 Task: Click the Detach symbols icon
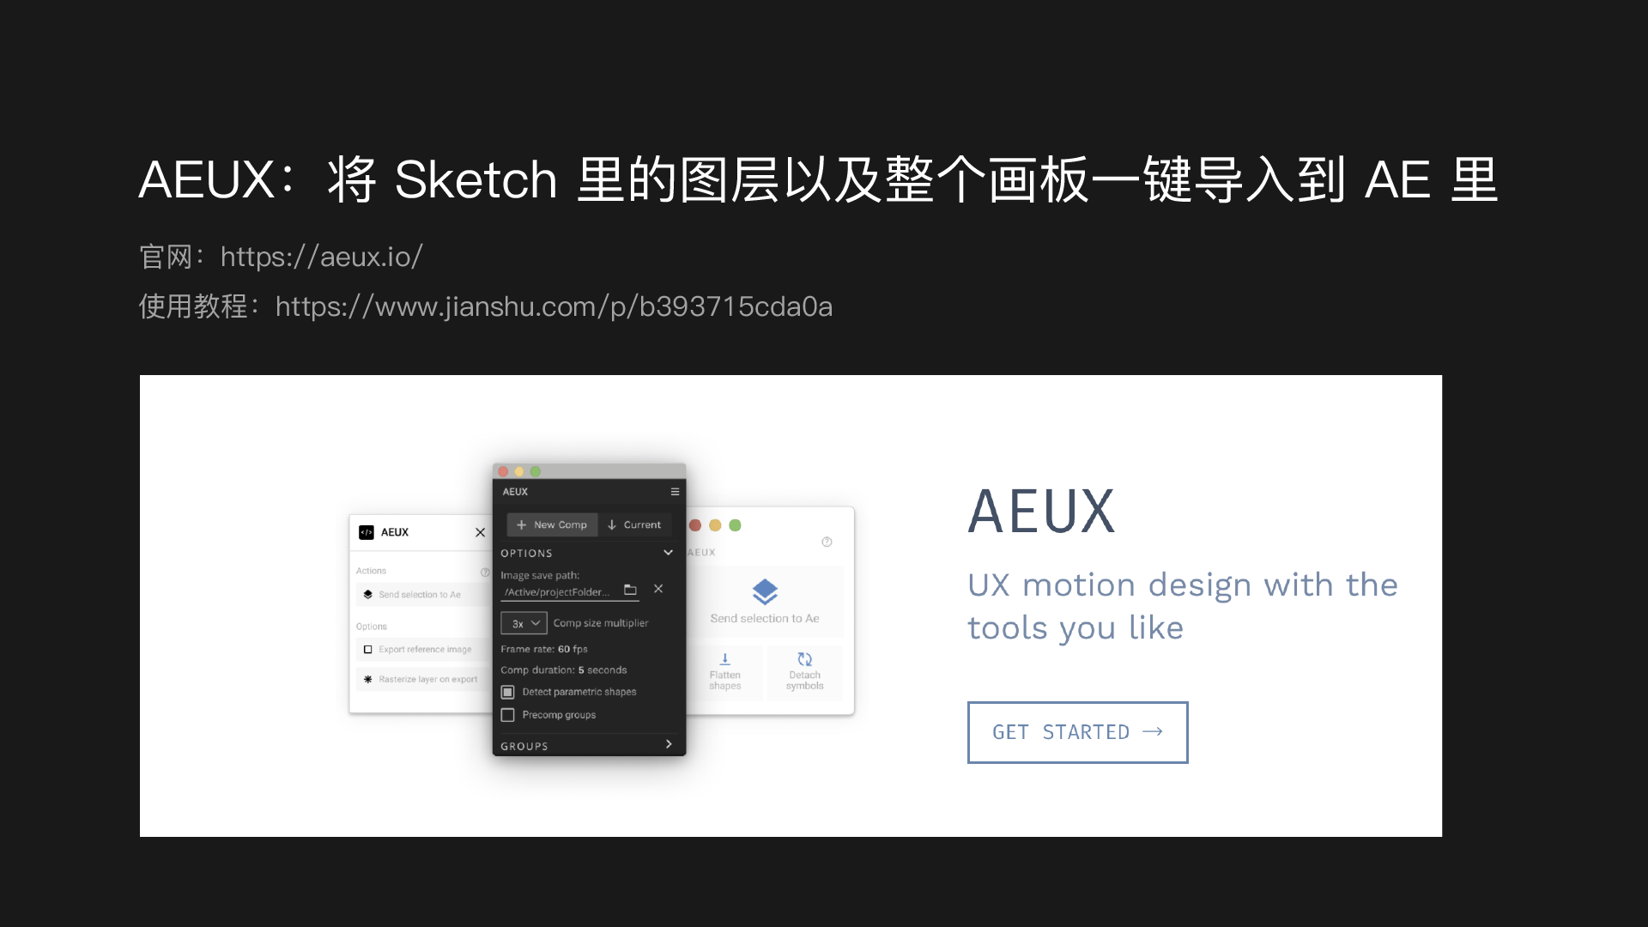coord(804,659)
